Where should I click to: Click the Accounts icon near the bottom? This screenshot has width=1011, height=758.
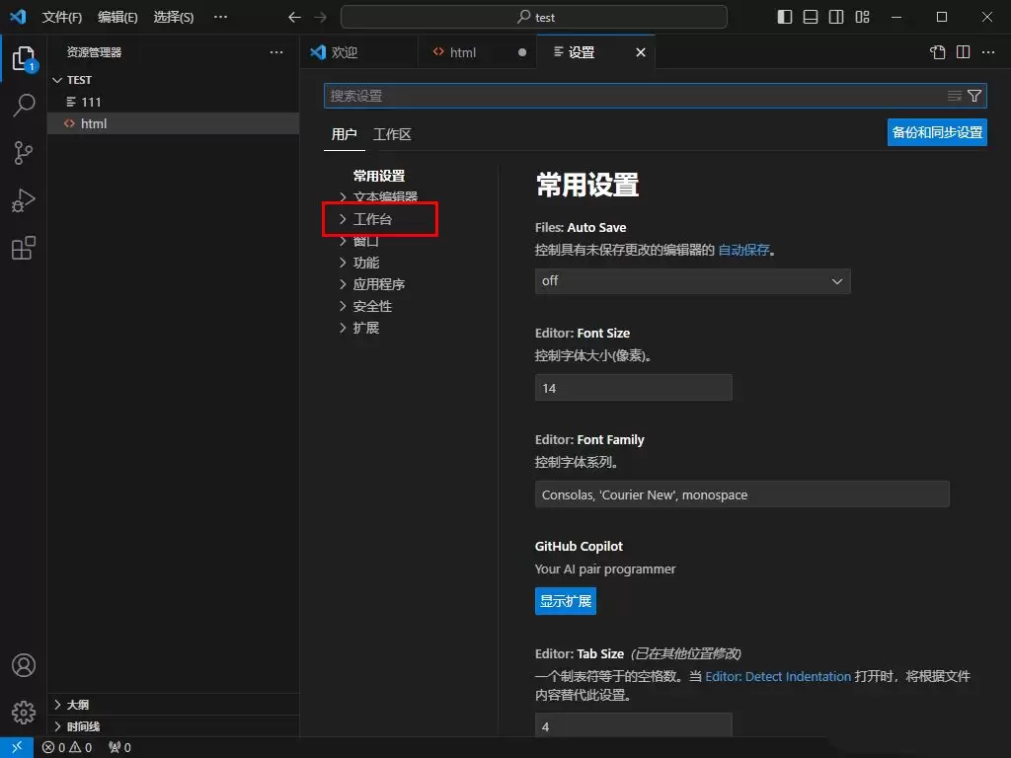pyautogui.click(x=24, y=665)
